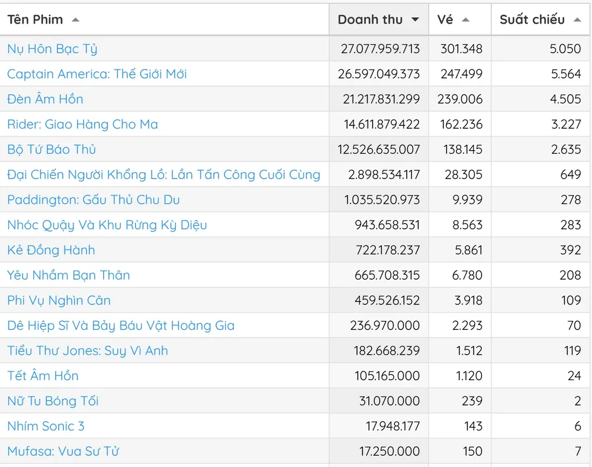Open Nụ Hôn Bạc Tỷ movie link

pyautogui.click(x=52, y=48)
